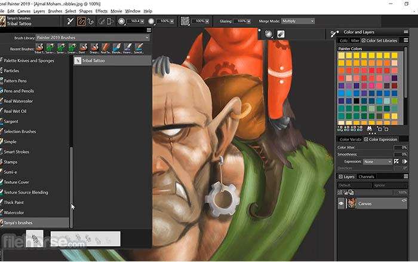This screenshot has width=418, height=262.
Task: Click the invert expression icon
Action: point(397,162)
